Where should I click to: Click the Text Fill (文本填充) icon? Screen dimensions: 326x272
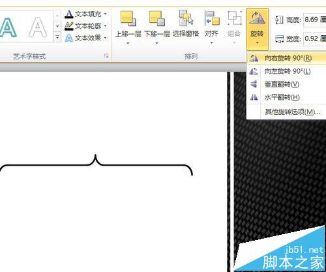(69, 14)
